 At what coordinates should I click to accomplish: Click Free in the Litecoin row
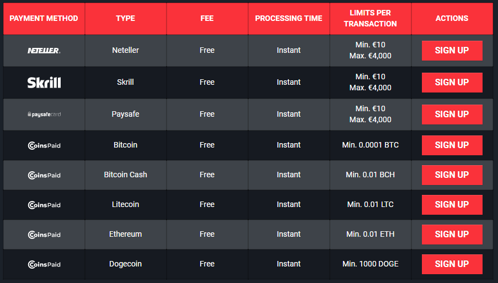[x=207, y=205]
